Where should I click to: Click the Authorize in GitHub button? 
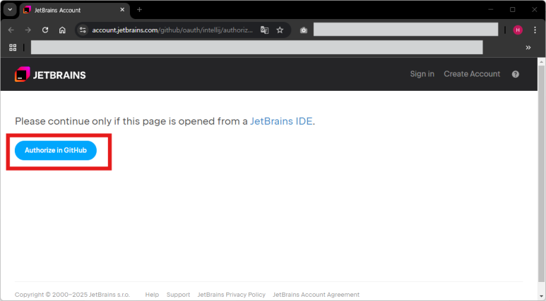(x=56, y=151)
